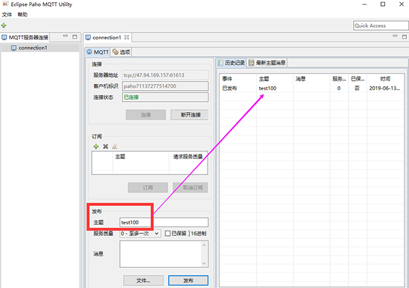The width and height of the screenshot is (409, 288).
Task: Select connection1 in the server connections tree
Action: point(33,48)
